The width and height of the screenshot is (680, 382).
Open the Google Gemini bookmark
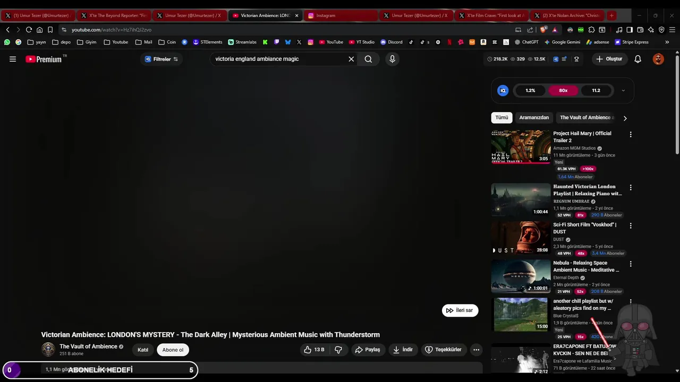(x=562, y=42)
